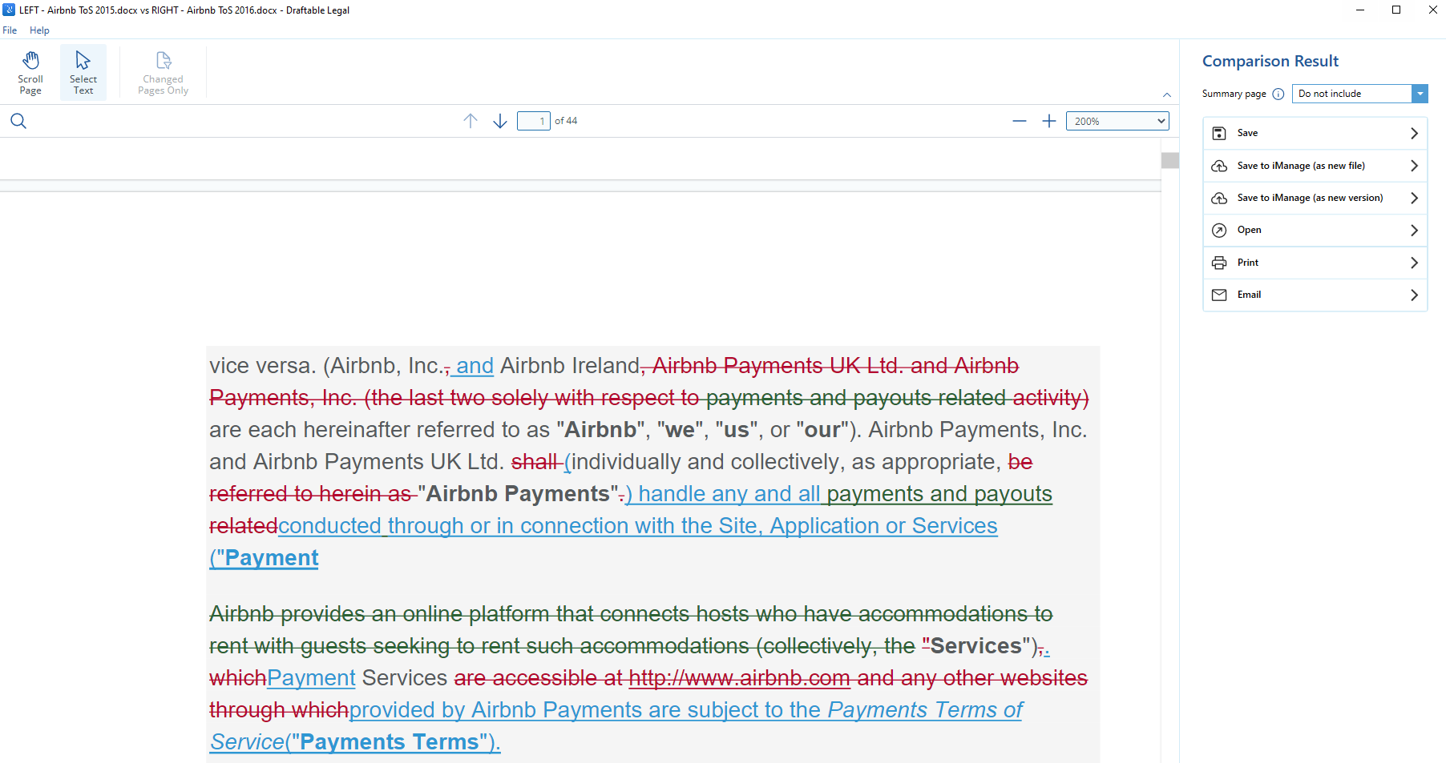Go to previous change arrow

click(471, 121)
